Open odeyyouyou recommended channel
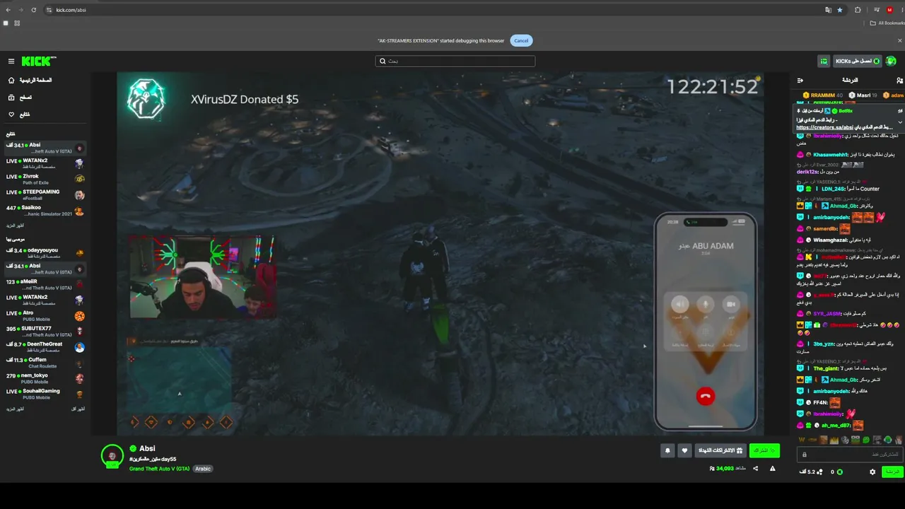Viewport: 905px width, 509px height. [x=45, y=252]
